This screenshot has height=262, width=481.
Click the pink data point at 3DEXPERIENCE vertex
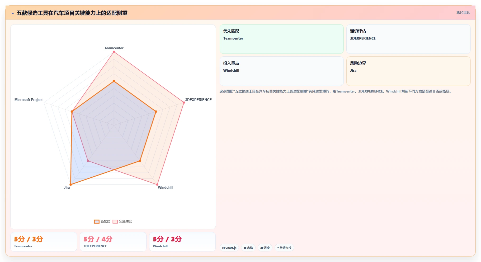184,102
